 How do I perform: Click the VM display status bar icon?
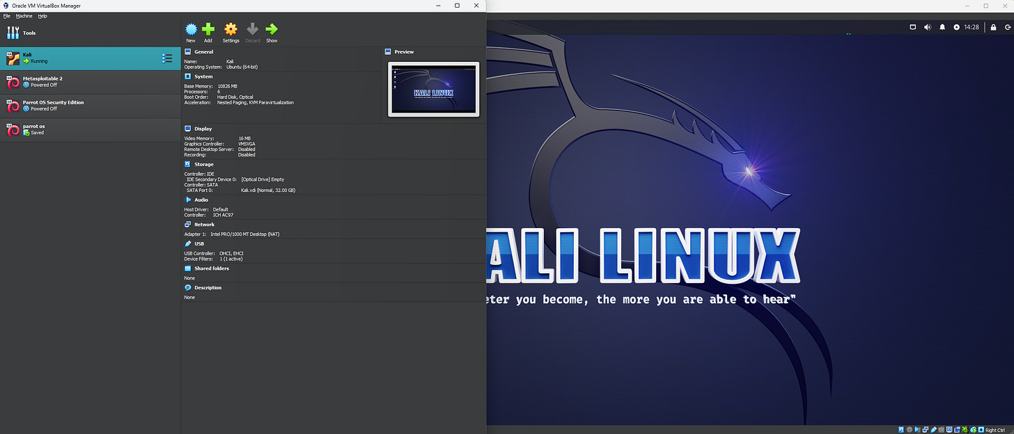949,429
